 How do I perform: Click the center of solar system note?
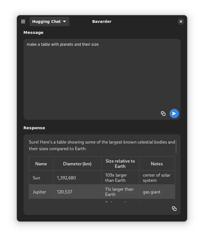pyautogui.click(x=156, y=178)
